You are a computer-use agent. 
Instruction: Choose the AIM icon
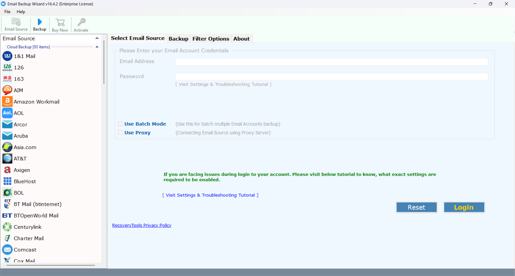7,90
